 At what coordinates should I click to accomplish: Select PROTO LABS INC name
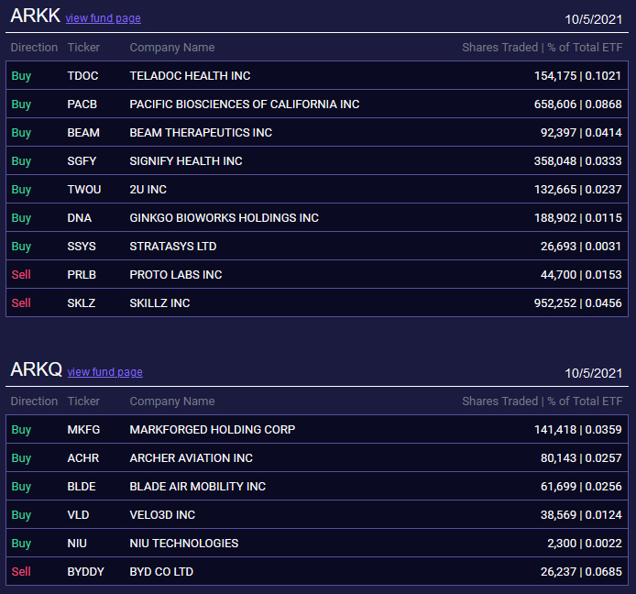pos(176,275)
